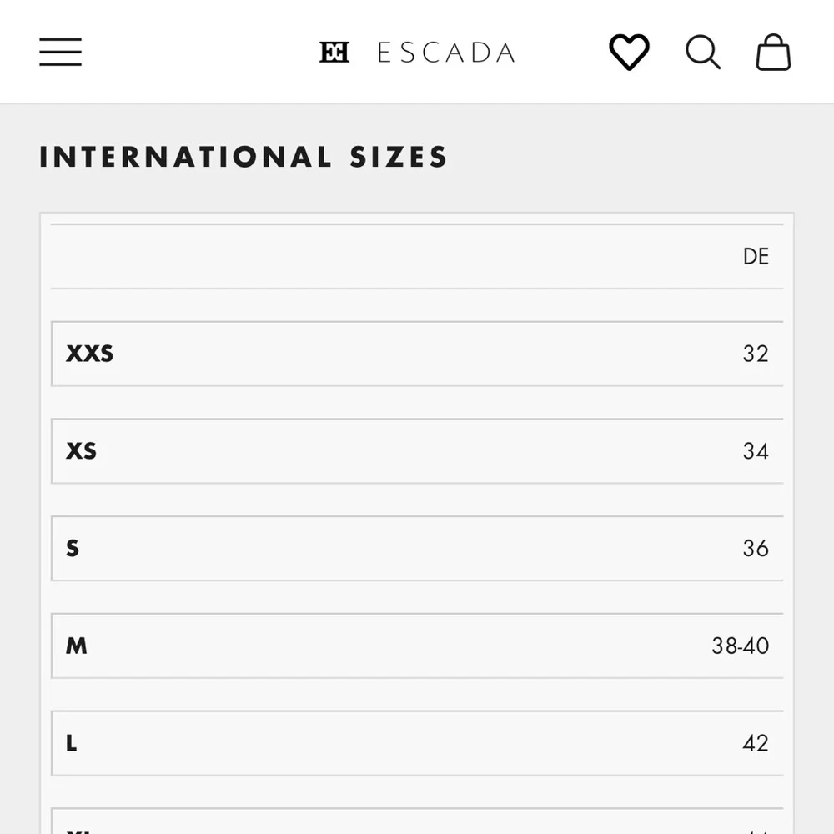This screenshot has height=834, width=834.
Task: Select the XS size row
Action: click(x=417, y=451)
